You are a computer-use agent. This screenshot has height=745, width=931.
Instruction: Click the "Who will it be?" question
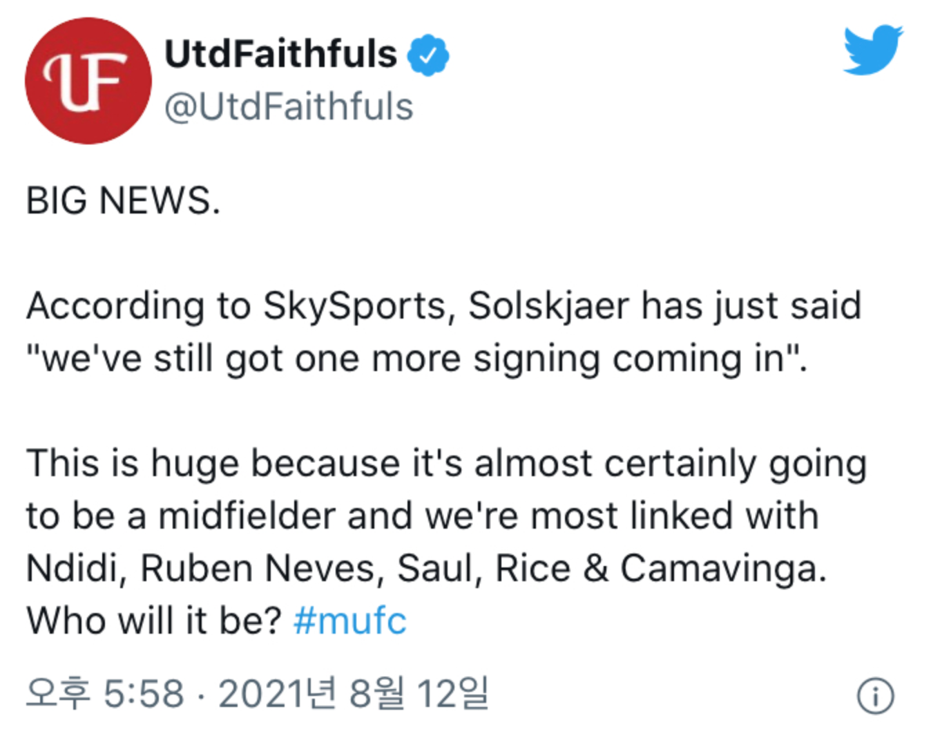tap(154, 621)
